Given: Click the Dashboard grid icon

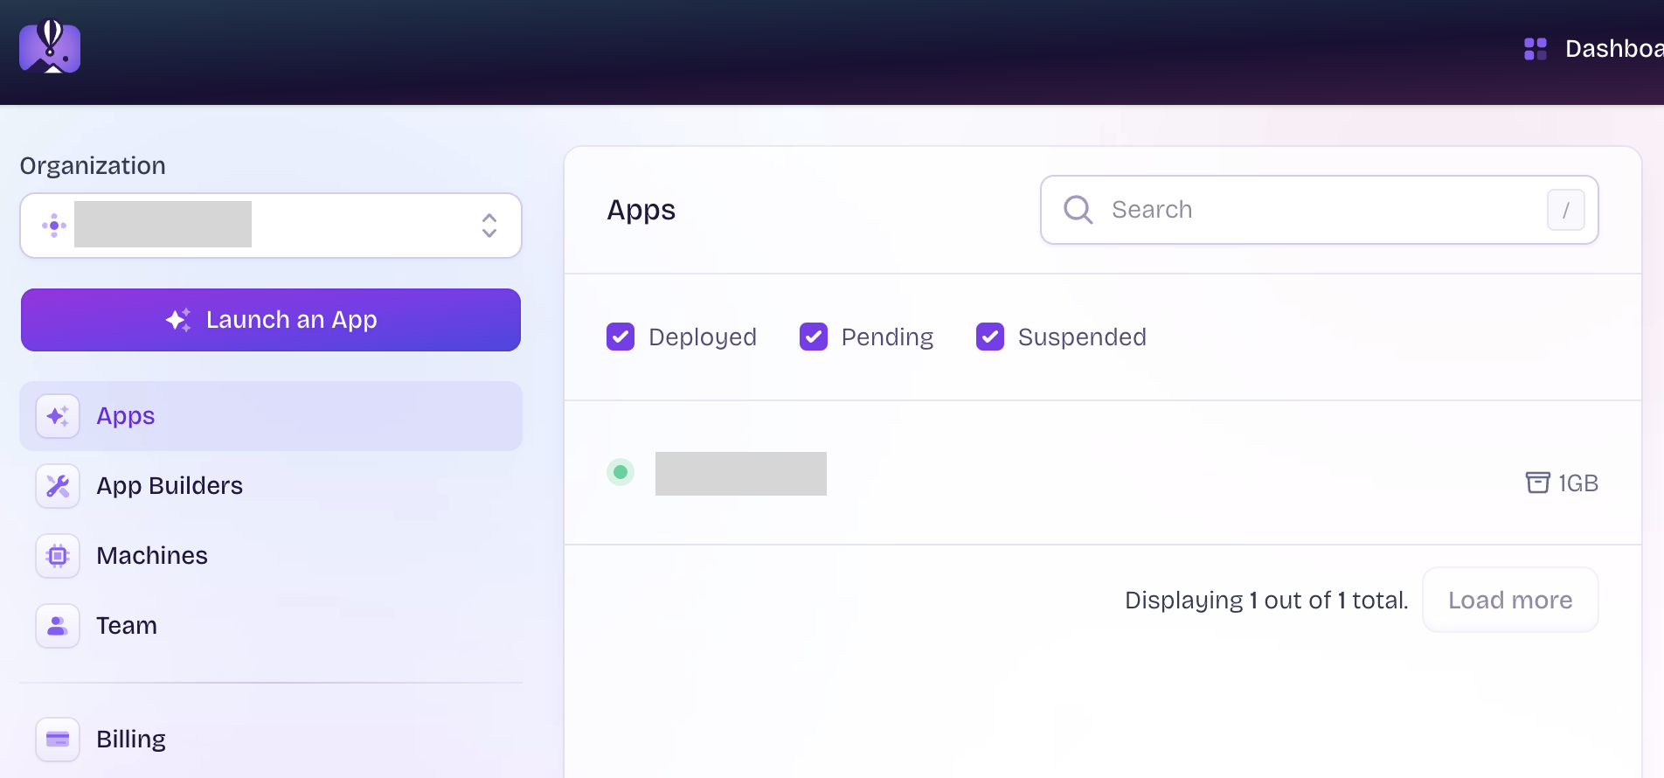Looking at the screenshot, I should (x=1536, y=49).
